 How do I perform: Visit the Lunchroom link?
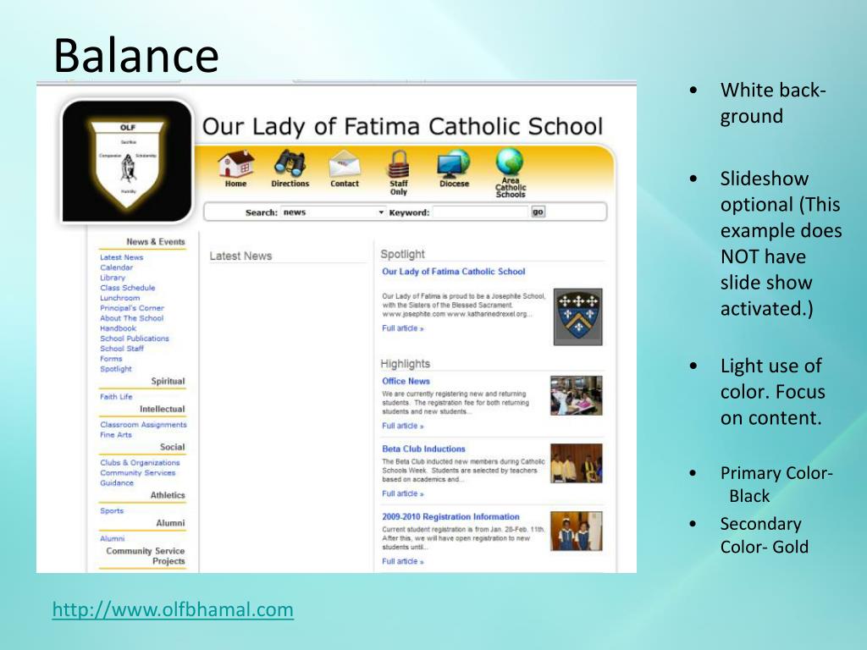point(120,298)
